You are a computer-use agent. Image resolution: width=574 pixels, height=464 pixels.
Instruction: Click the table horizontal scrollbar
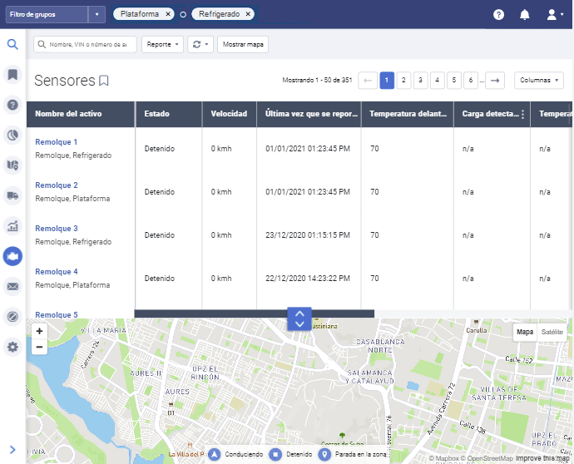[254, 313]
